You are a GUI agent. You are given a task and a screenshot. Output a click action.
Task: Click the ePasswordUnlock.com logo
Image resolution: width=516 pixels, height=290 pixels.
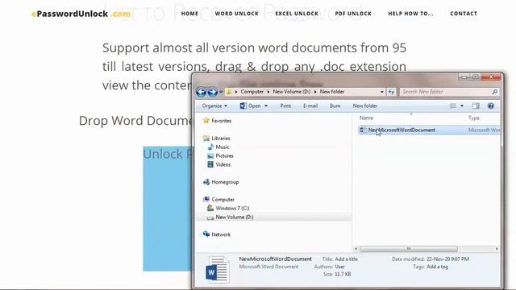(81, 14)
